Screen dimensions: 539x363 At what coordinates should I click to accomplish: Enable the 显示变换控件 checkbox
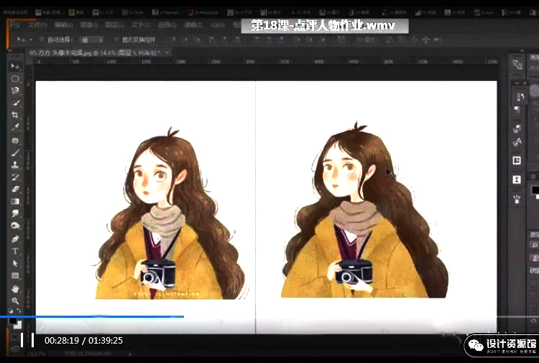click(x=116, y=39)
